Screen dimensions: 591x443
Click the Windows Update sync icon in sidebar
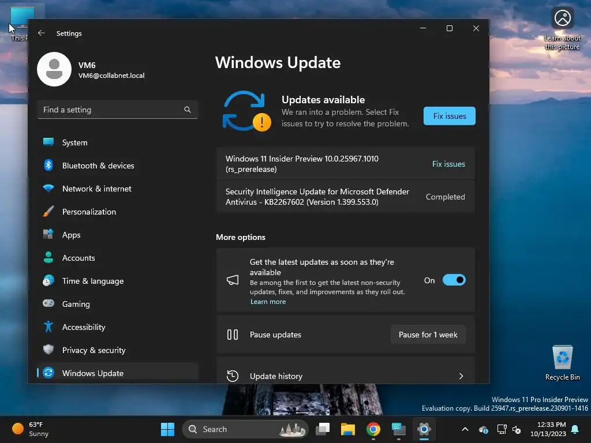pyautogui.click(x=48, y=373)
